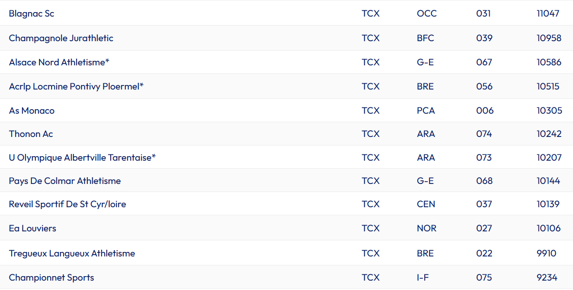Open Pays De Colmar Athletisme link
The width and height of the screenshot is (573, 290).
point(65,181)
